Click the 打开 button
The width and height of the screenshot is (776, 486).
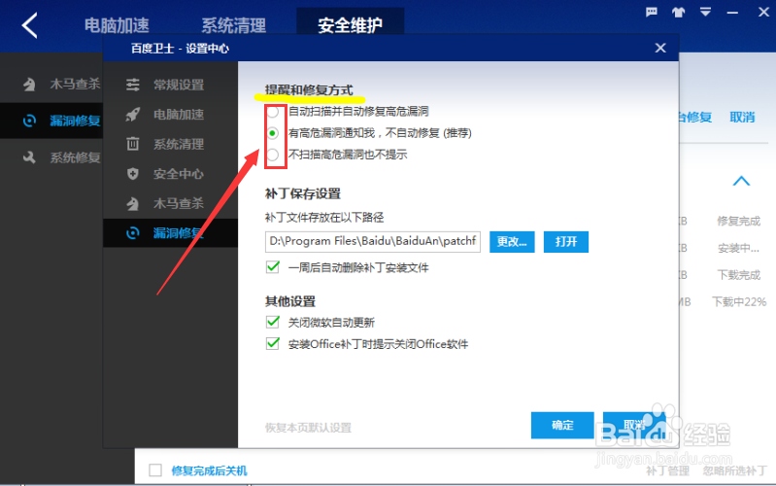pos(565,242)
